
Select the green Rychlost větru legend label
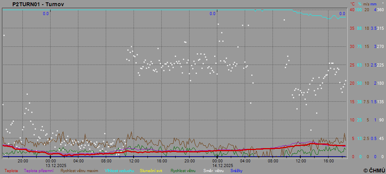(x=183, y=170)
